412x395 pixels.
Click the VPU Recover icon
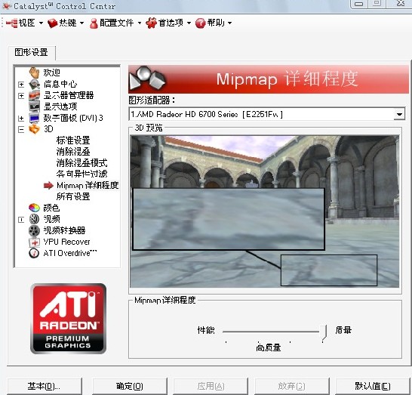coord(34,242)
